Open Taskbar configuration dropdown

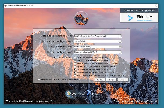[98, 52]
